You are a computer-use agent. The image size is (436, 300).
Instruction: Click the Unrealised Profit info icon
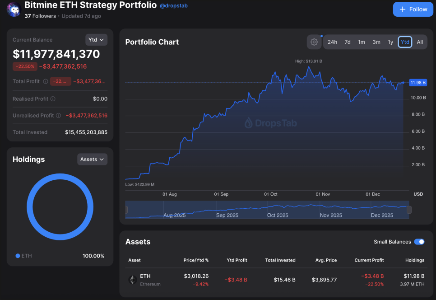click(x=58, y=116)
